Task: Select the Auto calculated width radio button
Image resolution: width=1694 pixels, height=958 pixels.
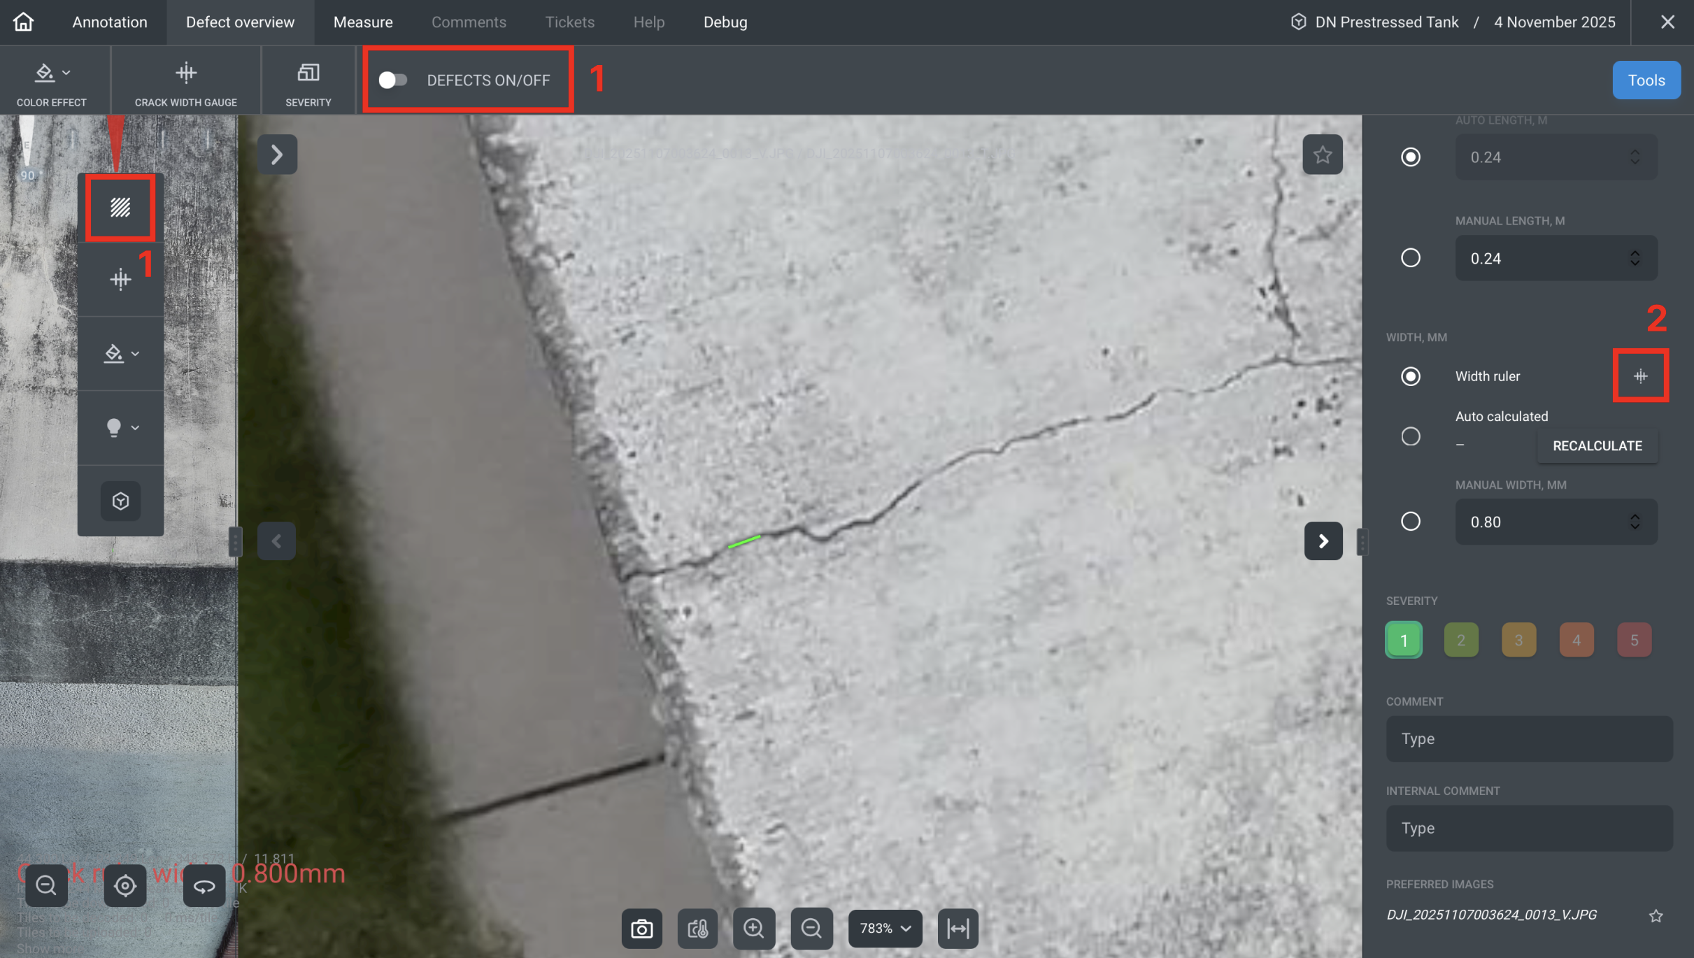Action: point(1410,436)
